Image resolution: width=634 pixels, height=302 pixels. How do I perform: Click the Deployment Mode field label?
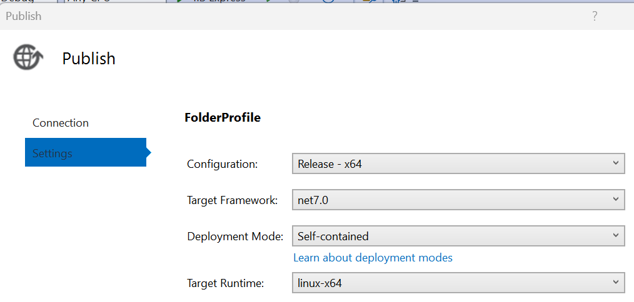(x=235, y=236)
